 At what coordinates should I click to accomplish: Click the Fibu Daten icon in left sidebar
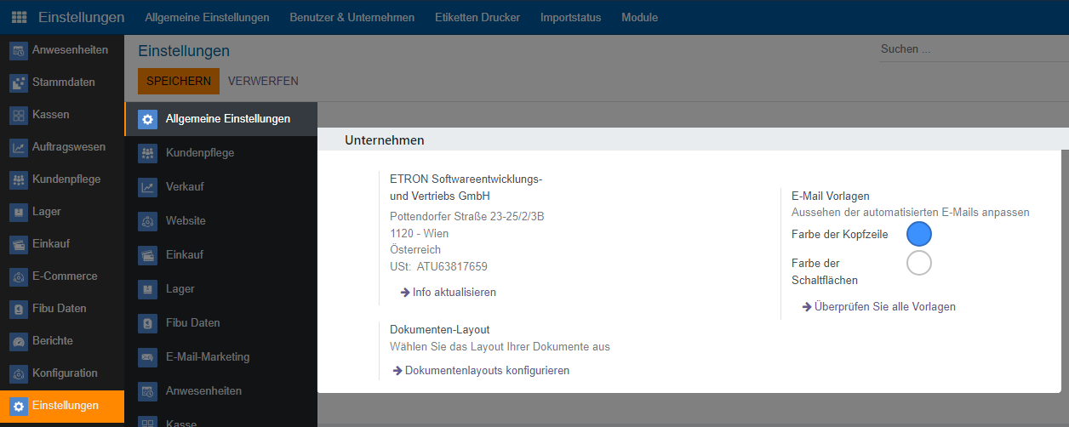(x=19, y=309)
